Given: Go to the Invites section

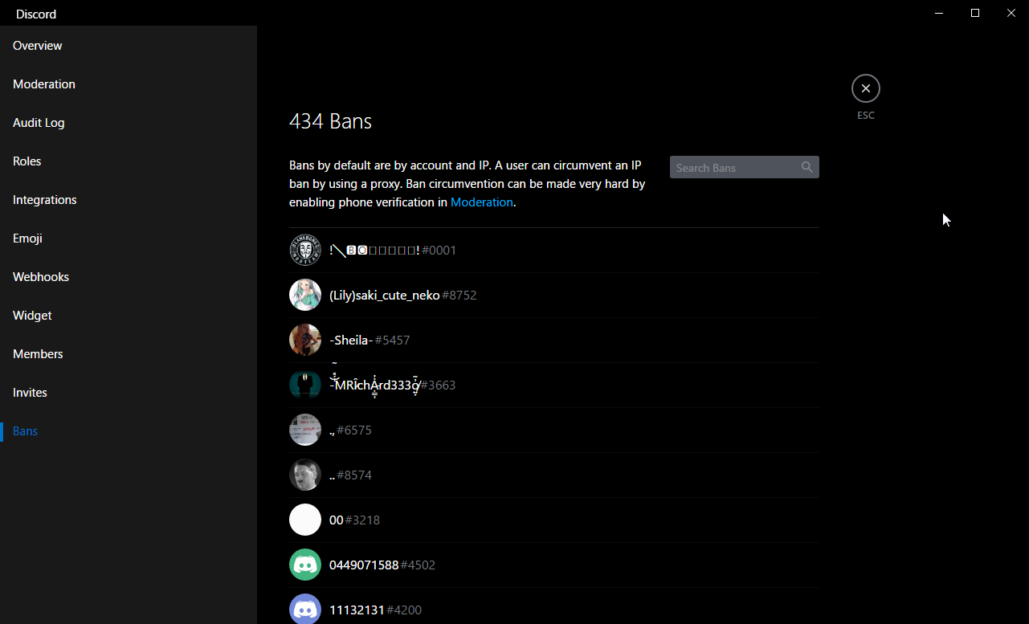Looking at the screenshot, I should [x=129, y=393].
